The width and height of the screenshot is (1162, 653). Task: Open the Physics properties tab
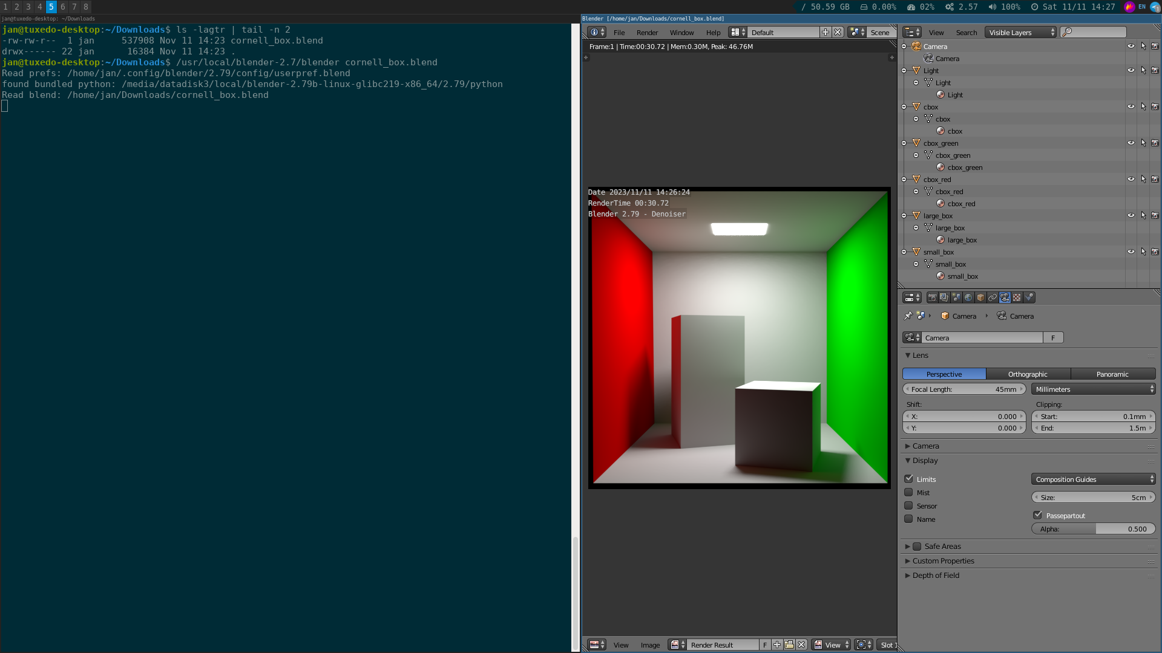point(1028,297)
